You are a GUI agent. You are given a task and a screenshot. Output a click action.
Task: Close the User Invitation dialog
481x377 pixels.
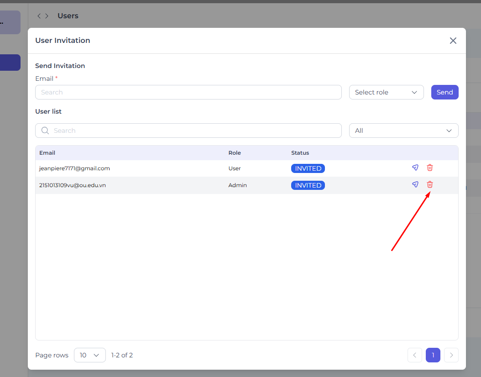453,41
